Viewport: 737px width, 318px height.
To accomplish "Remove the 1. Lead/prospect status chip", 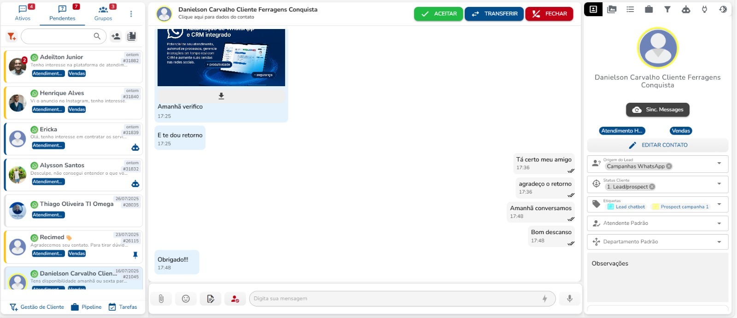I will click(x=652, y=187).
